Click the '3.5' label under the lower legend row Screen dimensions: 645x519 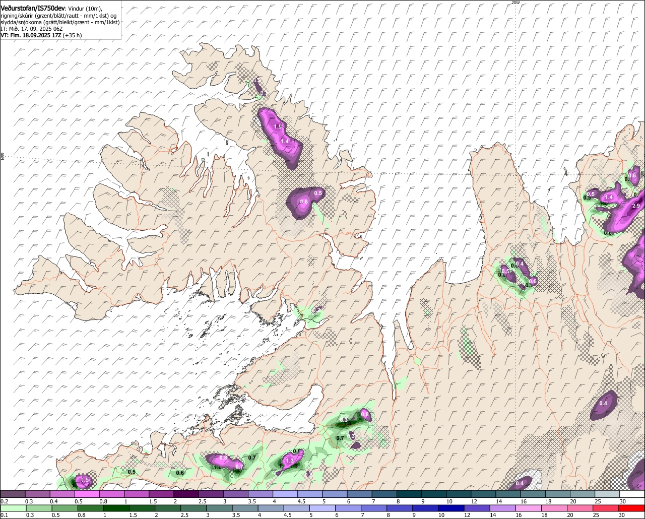pos(236,515)
